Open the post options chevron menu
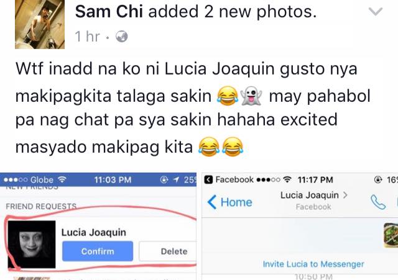Viewport: 398px width, 280px height. (x=376, y=11)
